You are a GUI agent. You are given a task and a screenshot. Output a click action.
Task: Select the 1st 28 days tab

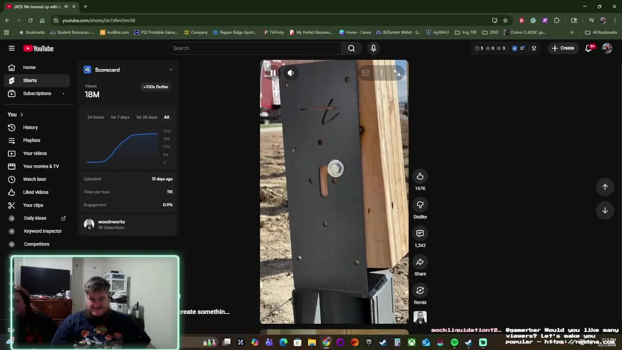[x=146, y=117]
